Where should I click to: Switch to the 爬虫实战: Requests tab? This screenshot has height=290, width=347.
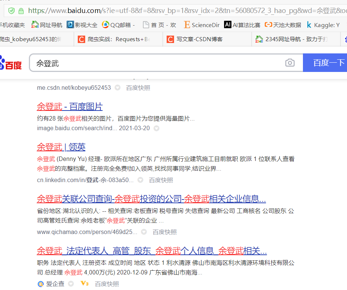[x=119, y=39]
